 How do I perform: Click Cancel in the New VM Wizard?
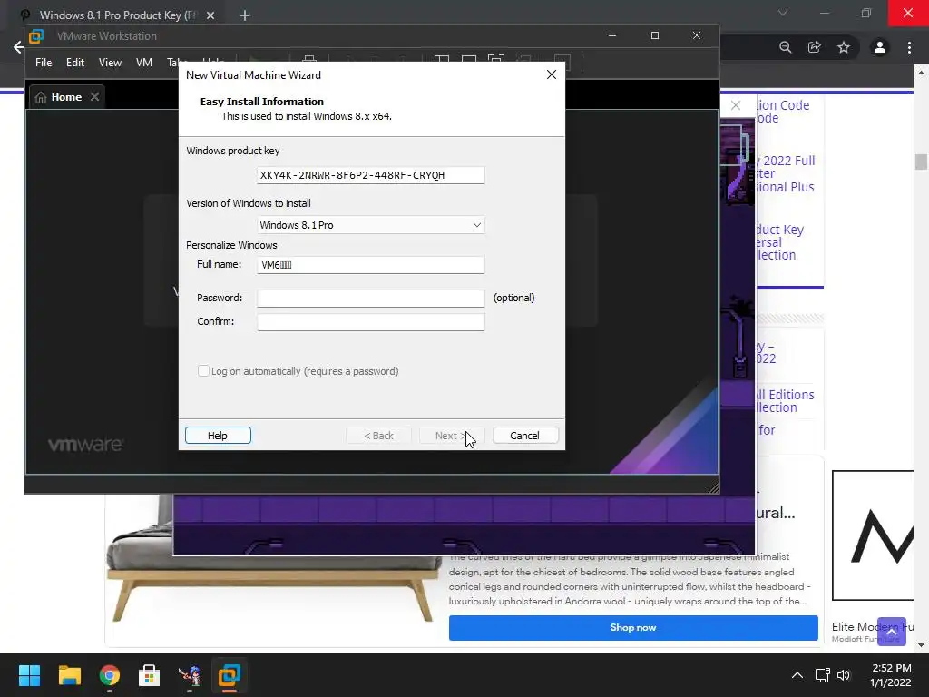pyautogui.click(x=525, y=436)
